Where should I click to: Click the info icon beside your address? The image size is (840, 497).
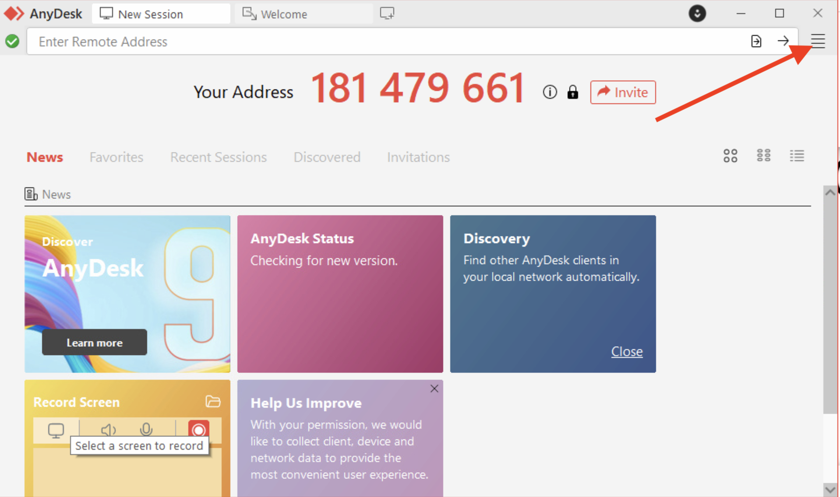tap(550, 92)
